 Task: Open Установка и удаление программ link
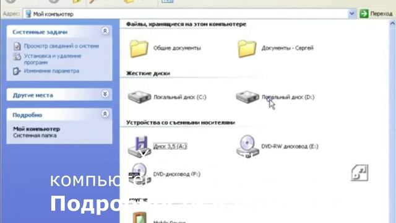(x=53, y=59)
